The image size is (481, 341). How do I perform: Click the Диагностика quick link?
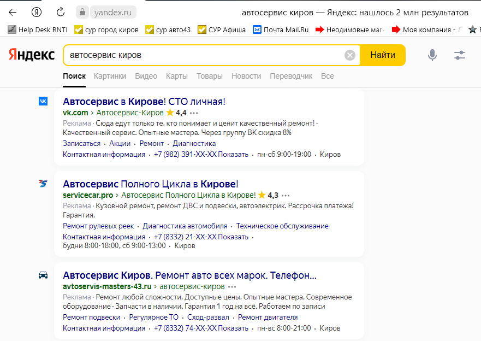click(x=194, y=143)
